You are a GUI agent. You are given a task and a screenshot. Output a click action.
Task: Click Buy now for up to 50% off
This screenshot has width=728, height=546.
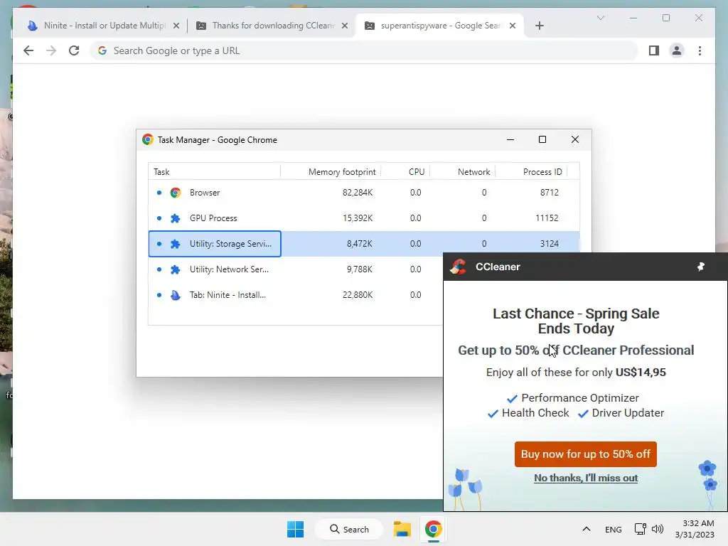(x=586, y=454)
